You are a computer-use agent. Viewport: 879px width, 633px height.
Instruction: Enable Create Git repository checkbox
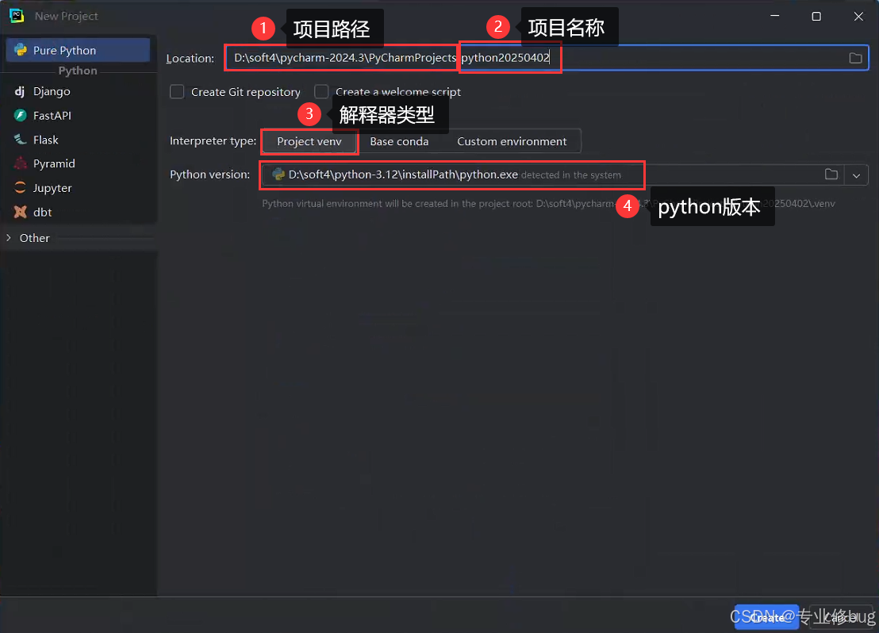tap(177, 91)
